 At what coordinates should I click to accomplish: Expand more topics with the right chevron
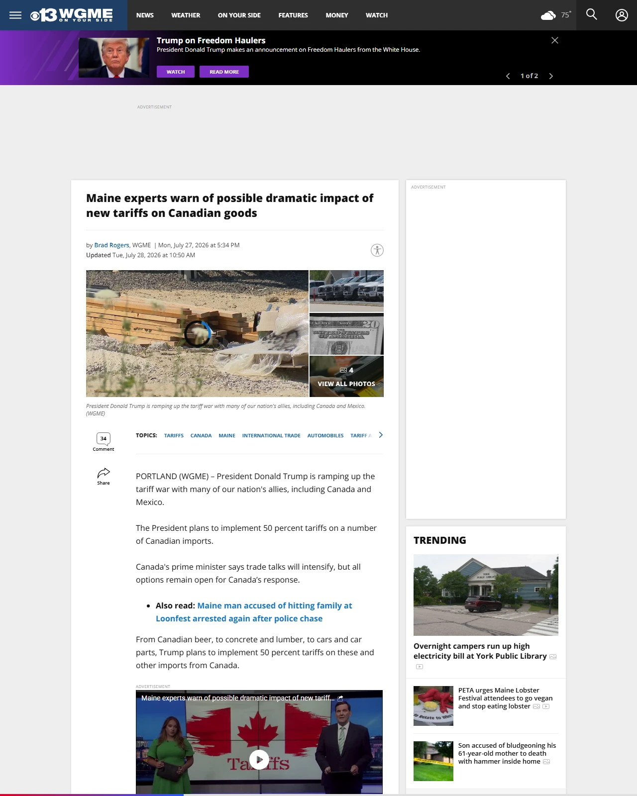381,435
